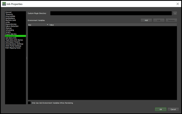Screen dimensions: 182x114
Task: Open Event Opt-Ins page
Action: coord(11,34)
